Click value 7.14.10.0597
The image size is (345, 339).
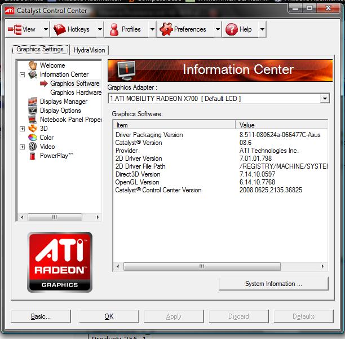pos(257,174)
